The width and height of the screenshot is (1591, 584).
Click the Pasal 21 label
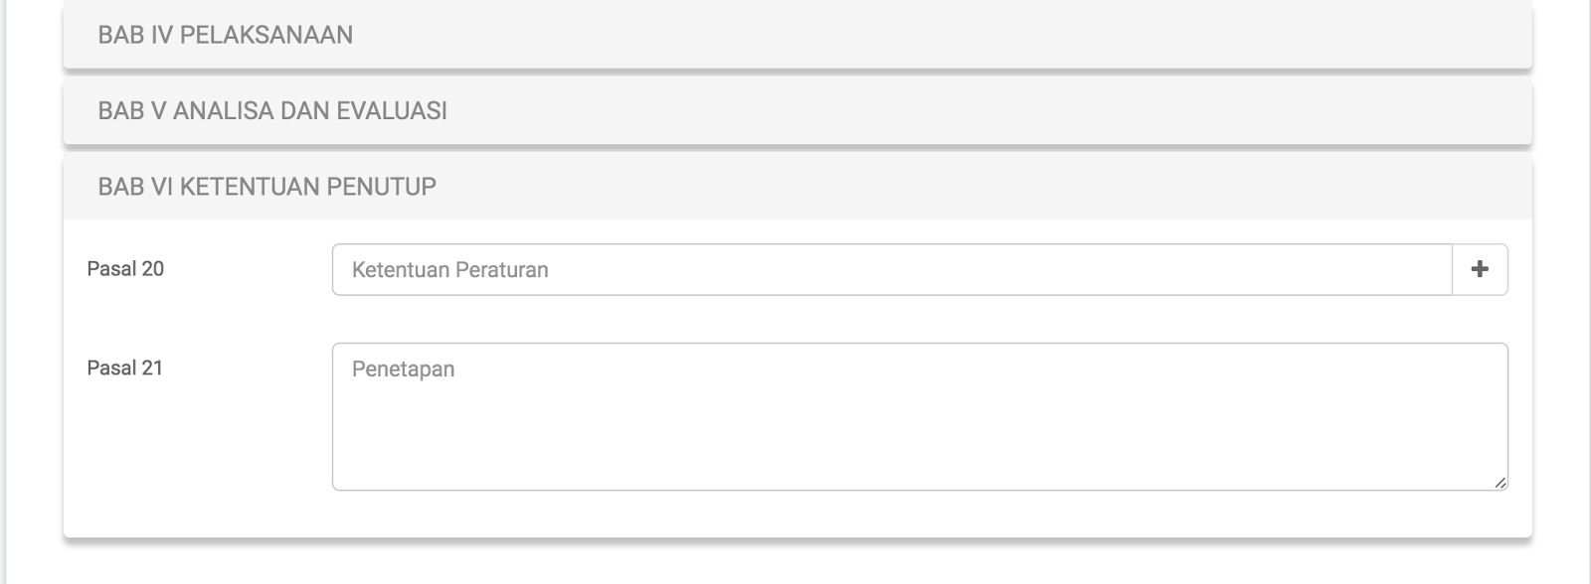126,365
